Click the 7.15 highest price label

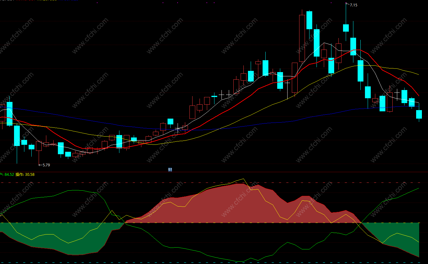click(x=354, y=5)
